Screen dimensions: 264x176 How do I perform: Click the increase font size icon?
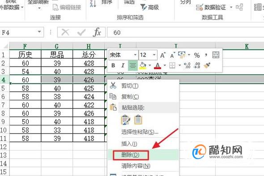pos(163,55)
